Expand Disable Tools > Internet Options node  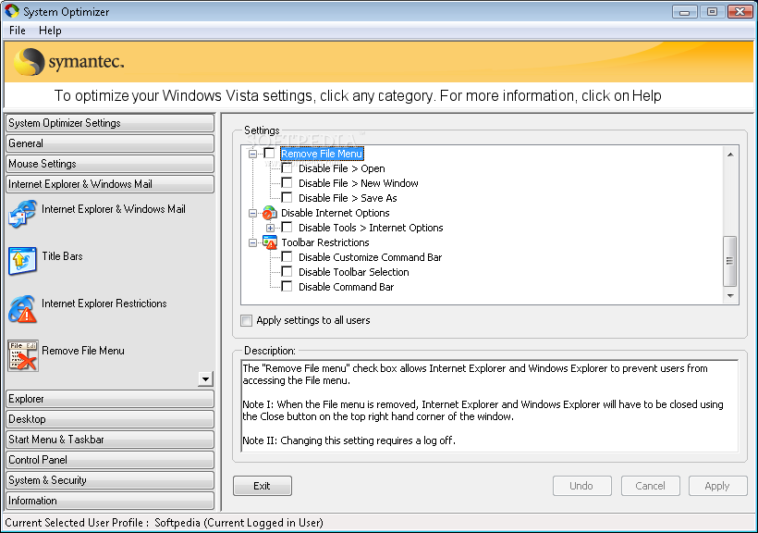tap(270, 228)
